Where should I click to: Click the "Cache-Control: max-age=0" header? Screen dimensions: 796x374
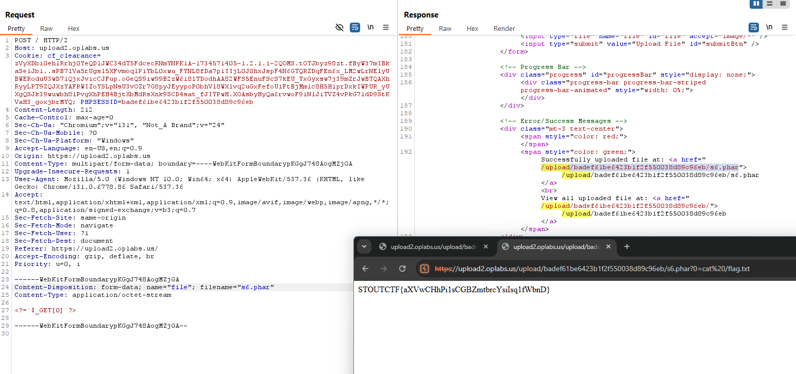coord(64,117)
